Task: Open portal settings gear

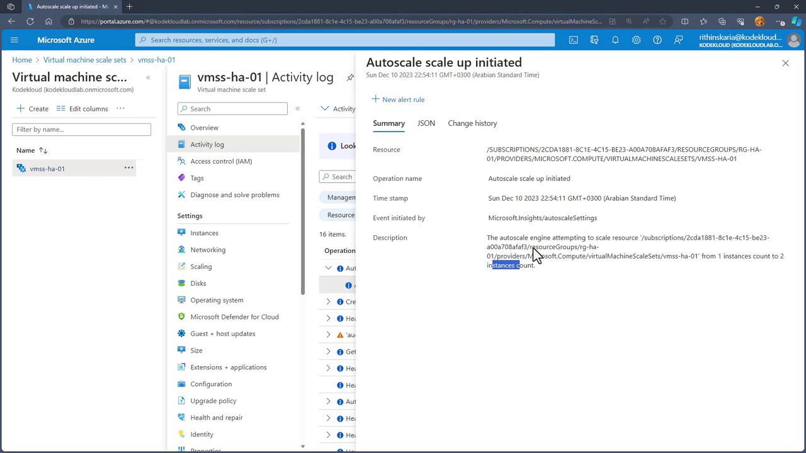Action: coord(636,40)
